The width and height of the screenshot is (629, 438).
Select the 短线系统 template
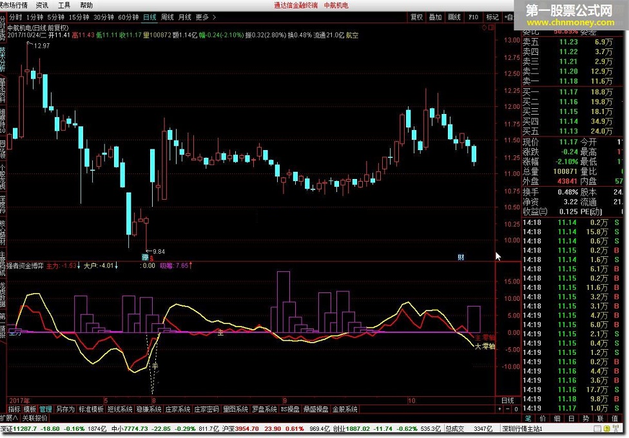pyautogui.click(x=120, y=410)
